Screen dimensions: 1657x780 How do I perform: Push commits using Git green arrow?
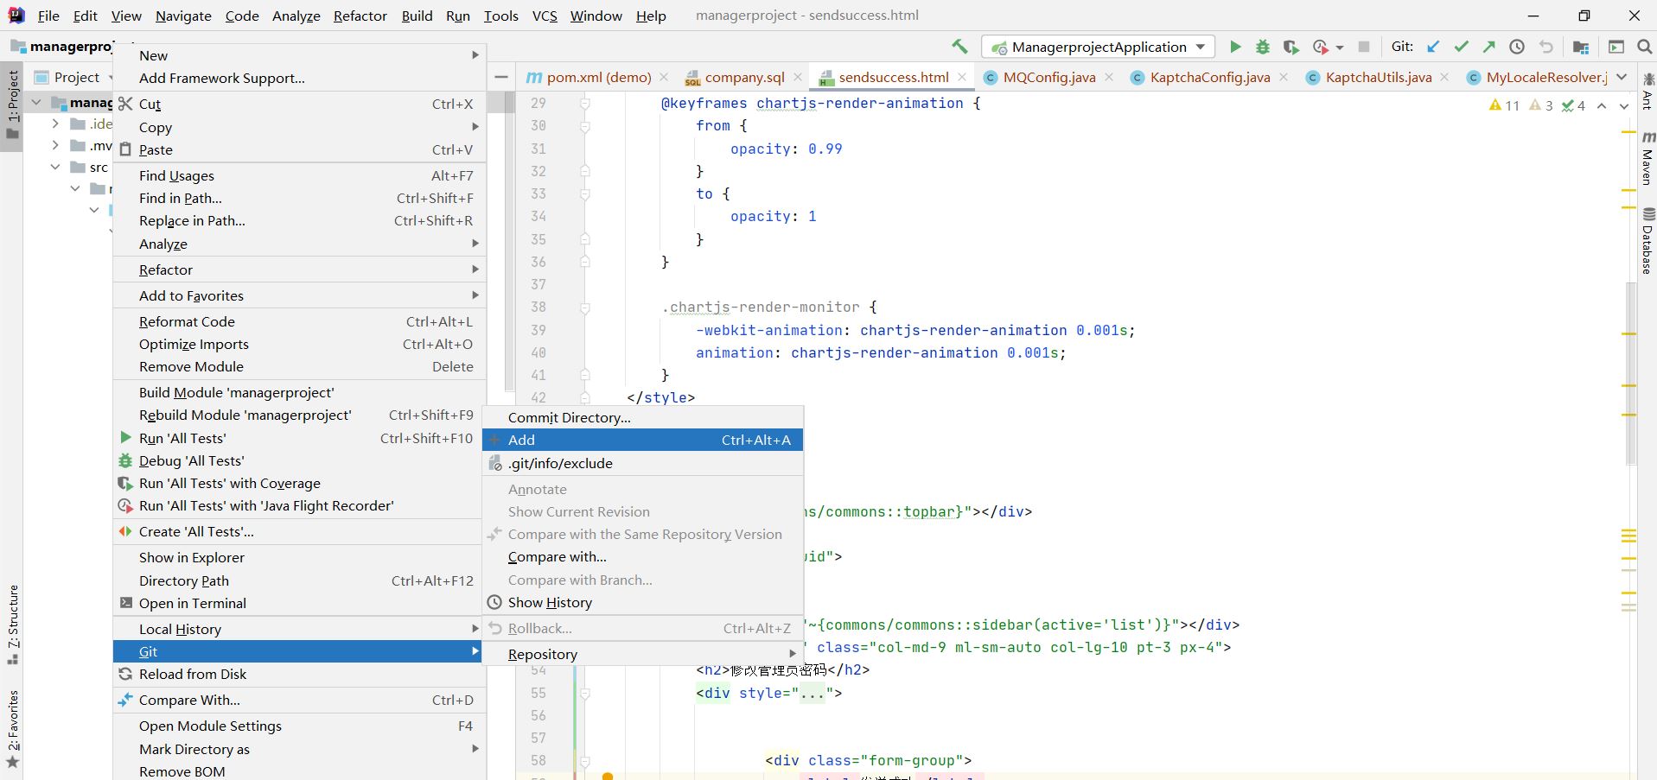coord(1488,47)
